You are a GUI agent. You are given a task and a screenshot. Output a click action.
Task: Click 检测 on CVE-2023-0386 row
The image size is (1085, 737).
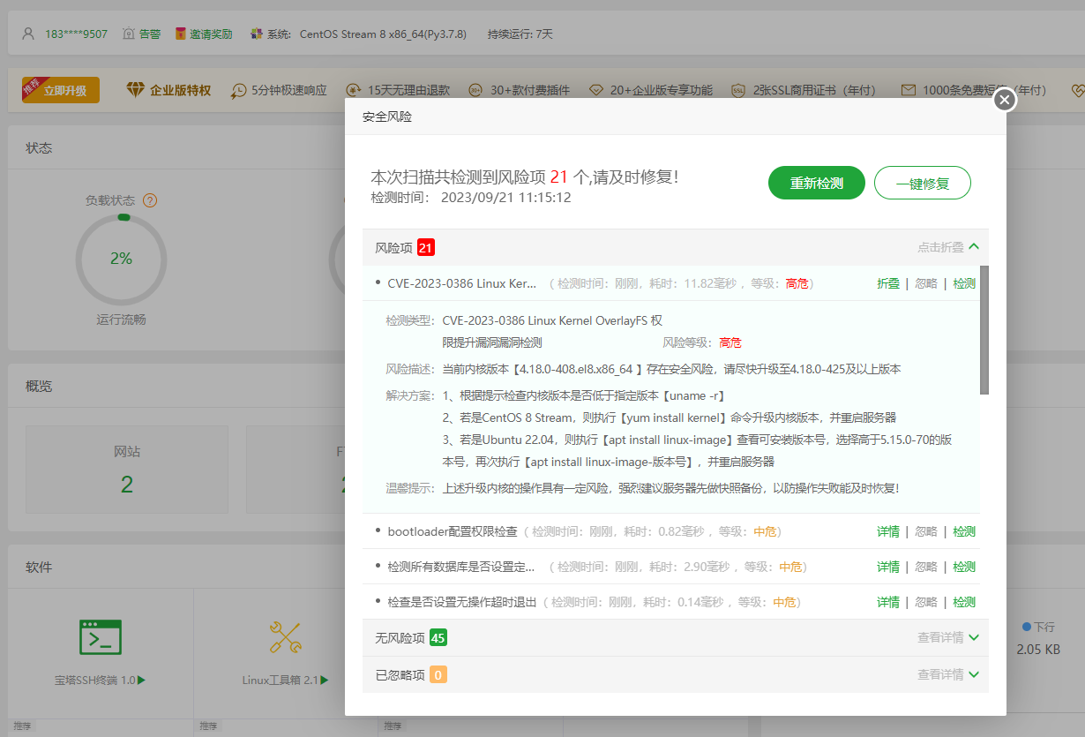coord(964,283)
